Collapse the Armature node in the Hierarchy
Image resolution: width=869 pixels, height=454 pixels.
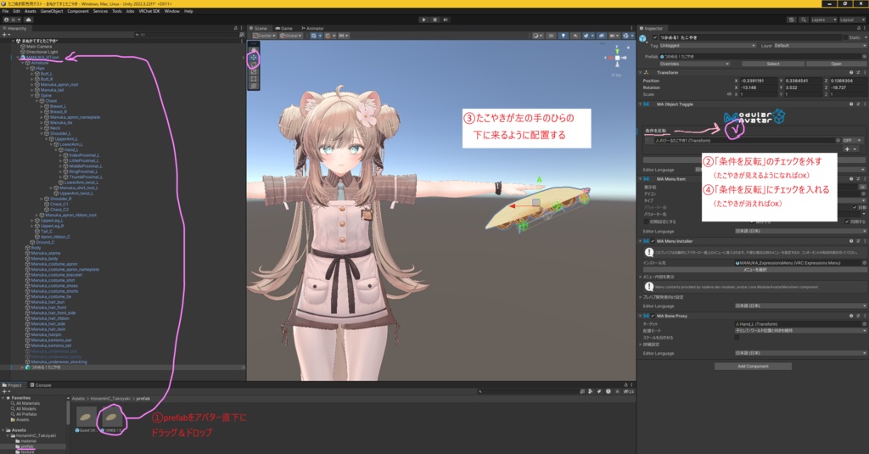23,63
